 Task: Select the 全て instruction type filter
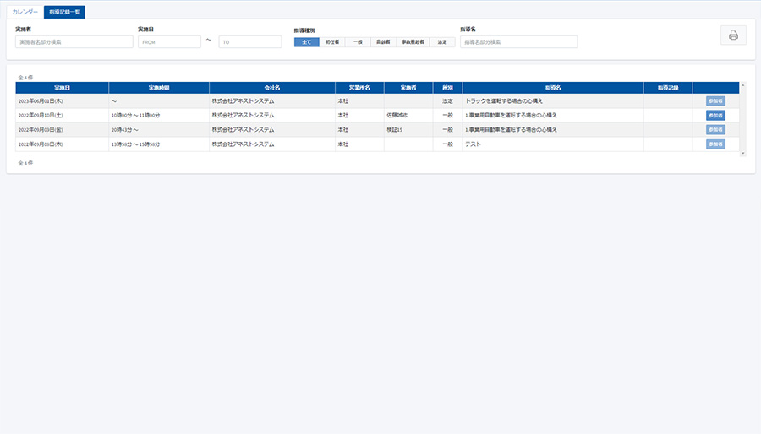(x=306, y=41)
